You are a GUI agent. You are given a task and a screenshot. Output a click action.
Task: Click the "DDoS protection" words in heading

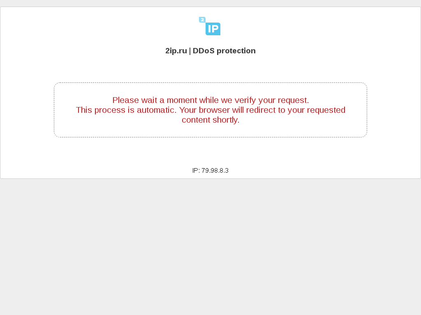tap(224, 50)
